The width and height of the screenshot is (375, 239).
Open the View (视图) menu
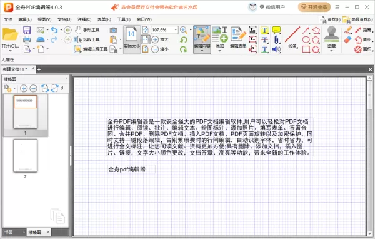pos(44,19)
